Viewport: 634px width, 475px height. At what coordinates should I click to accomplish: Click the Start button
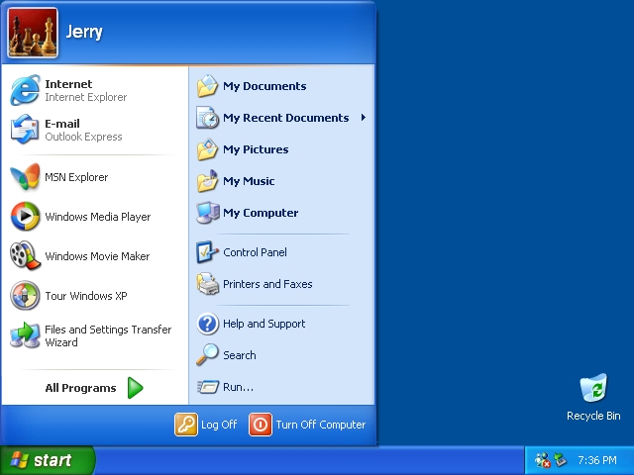pos(47,460)
